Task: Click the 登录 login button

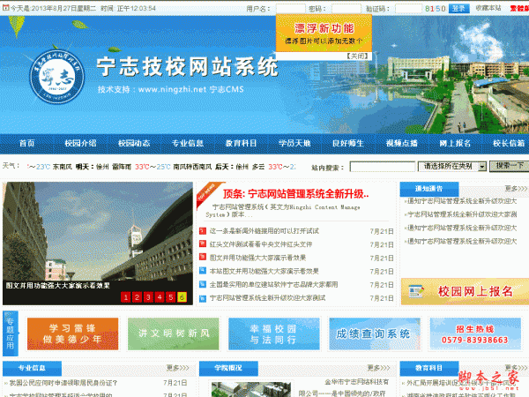Action: click(x=458, y=9)
